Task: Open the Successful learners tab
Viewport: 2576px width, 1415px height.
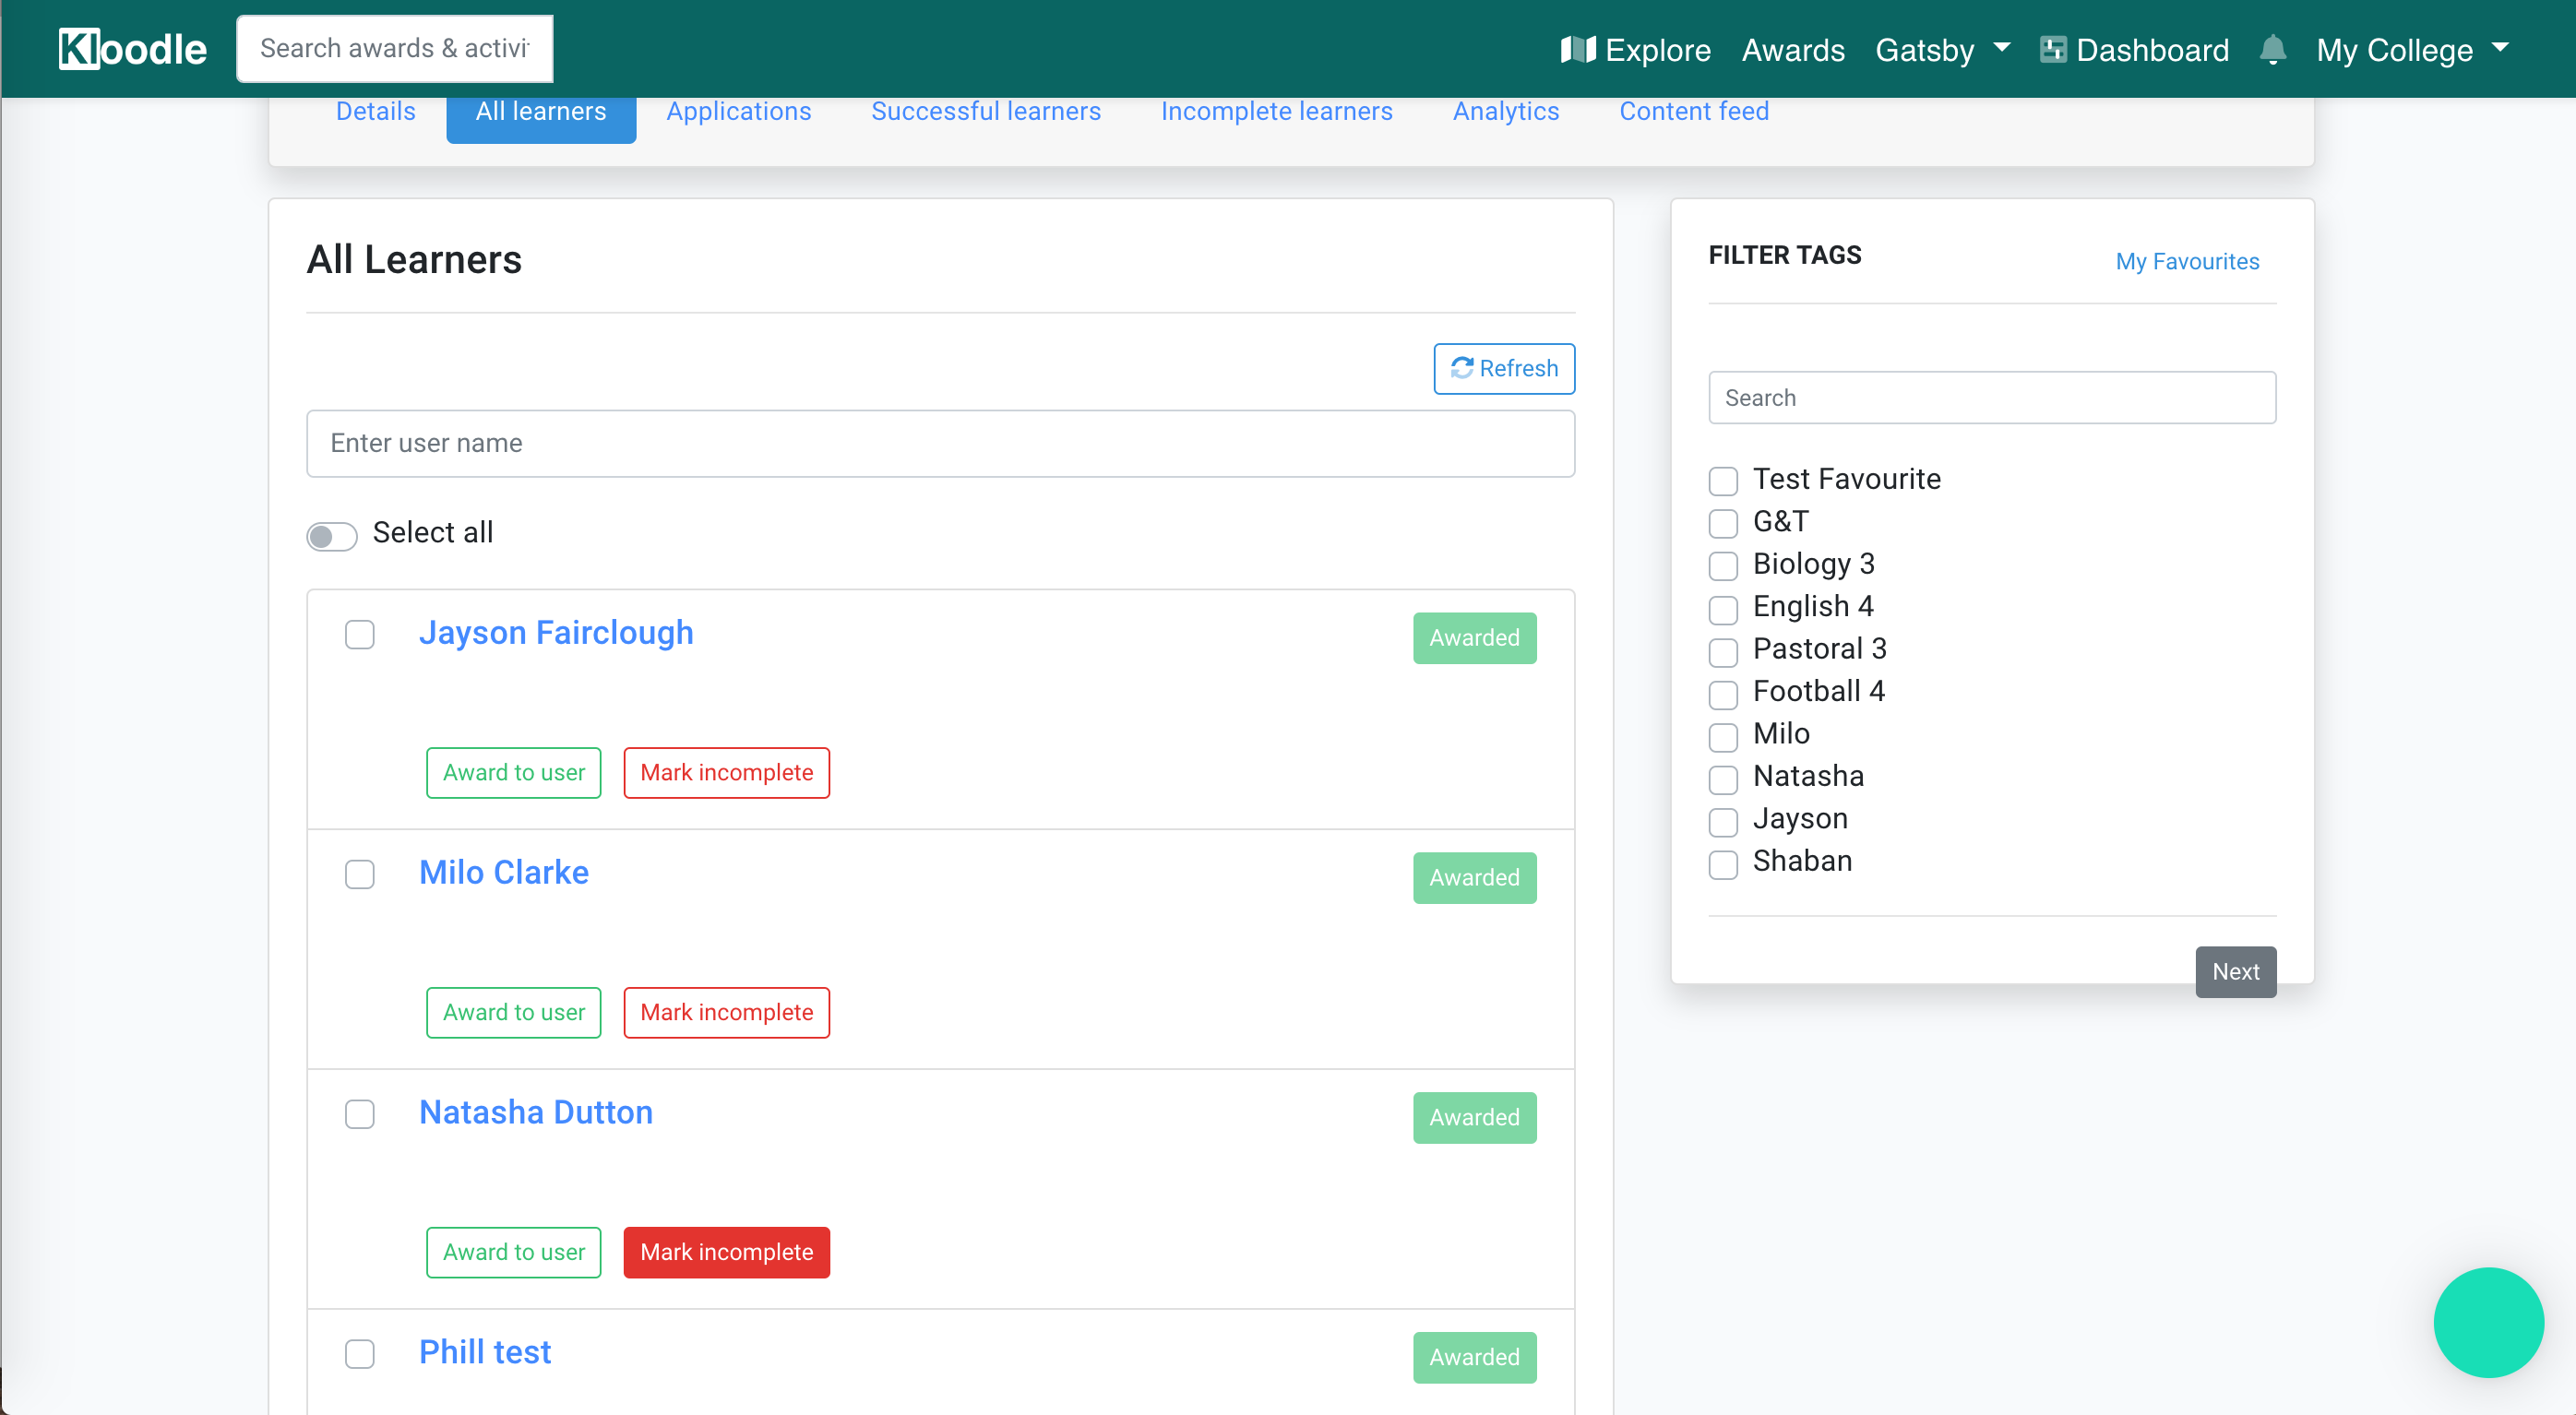Action: pyautogui.click(x=986, y=111)
